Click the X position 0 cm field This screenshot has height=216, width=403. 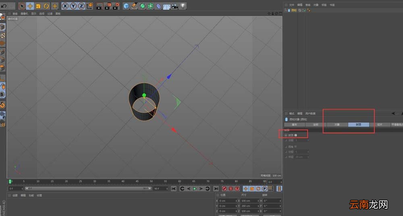[227, 201]
